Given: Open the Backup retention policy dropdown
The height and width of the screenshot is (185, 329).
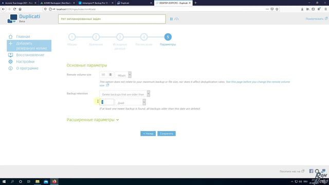Looking at the screenshot, I should pos(124,94).
